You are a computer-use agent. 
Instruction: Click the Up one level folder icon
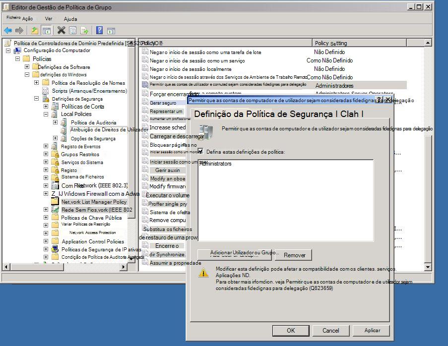point(35,30)
